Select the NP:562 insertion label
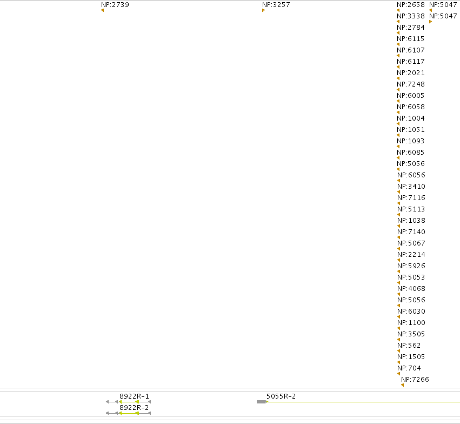 pos(409,346)
